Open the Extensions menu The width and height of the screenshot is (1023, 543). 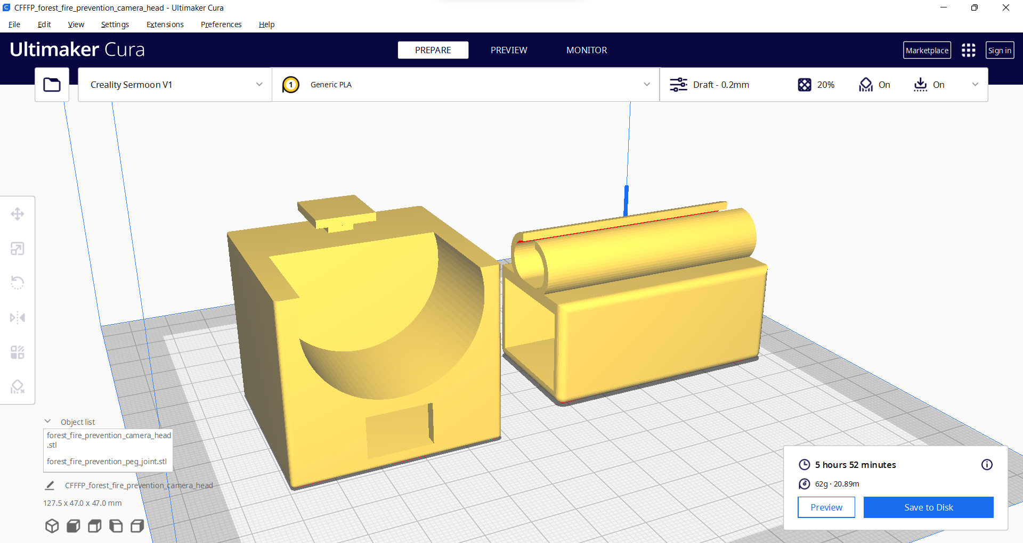point(165,24)
